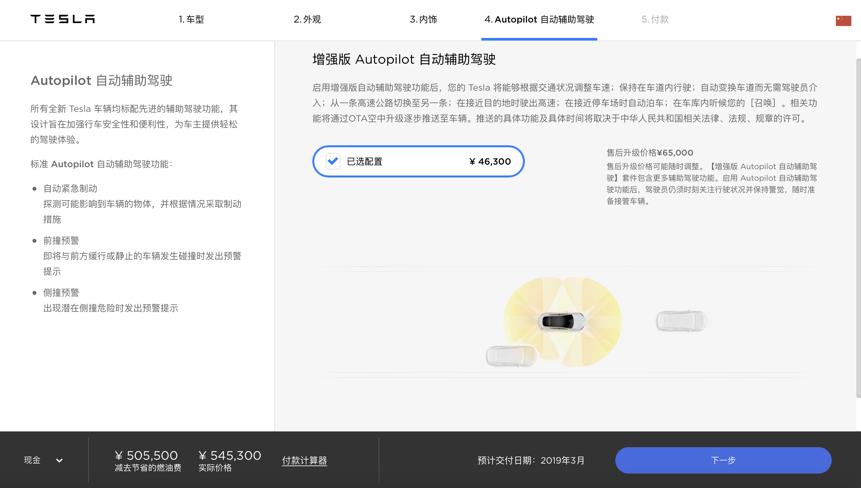Click the ¥ 505,500 fuel savings price

(146, 456)
